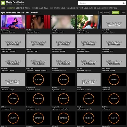Screen dimensions: 127x127
Task: Open the FEMALE menu item
Action: click(x=28, y=8)
